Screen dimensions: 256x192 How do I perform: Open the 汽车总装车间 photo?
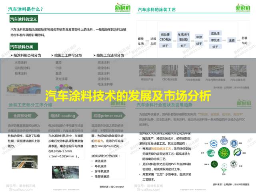(x=238, y=71)
